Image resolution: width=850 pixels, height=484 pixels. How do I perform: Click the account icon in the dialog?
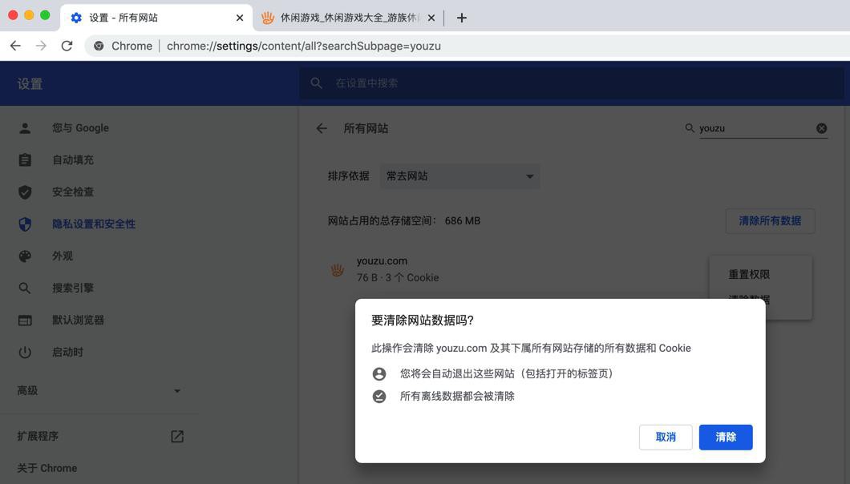pos(379,374)
